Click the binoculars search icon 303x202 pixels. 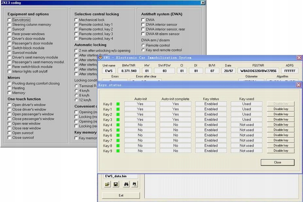[x=126, y=184]
